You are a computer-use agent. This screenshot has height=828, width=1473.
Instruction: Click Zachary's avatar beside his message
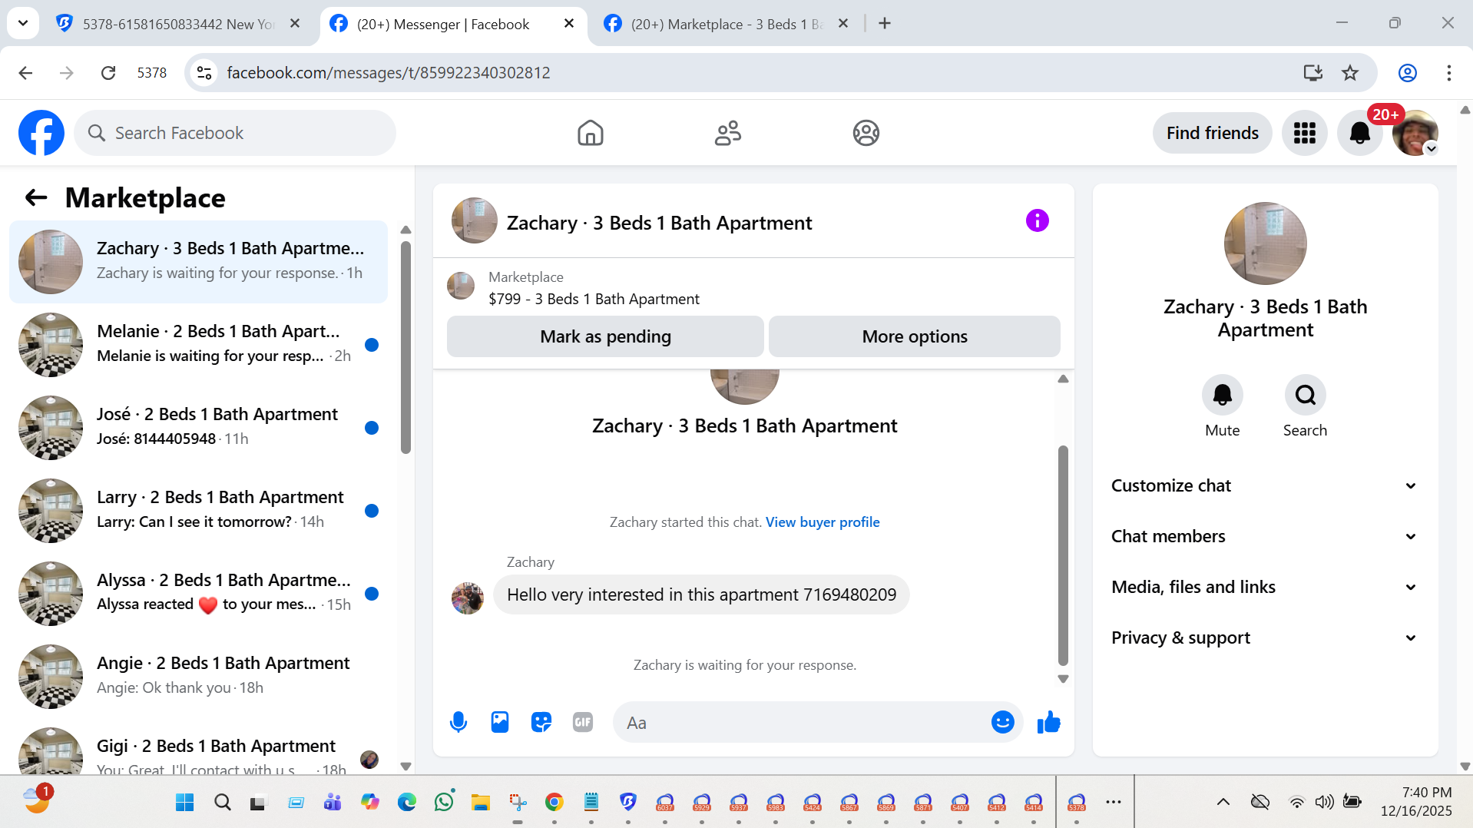point(468,598)
